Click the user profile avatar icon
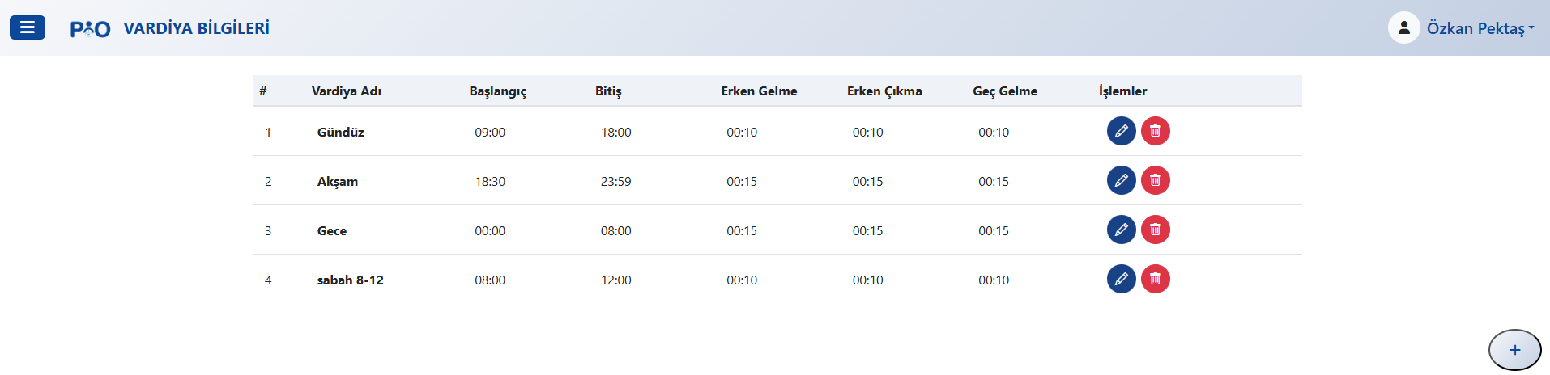Screen dimensions: 1550x375 pos(1403,27)
